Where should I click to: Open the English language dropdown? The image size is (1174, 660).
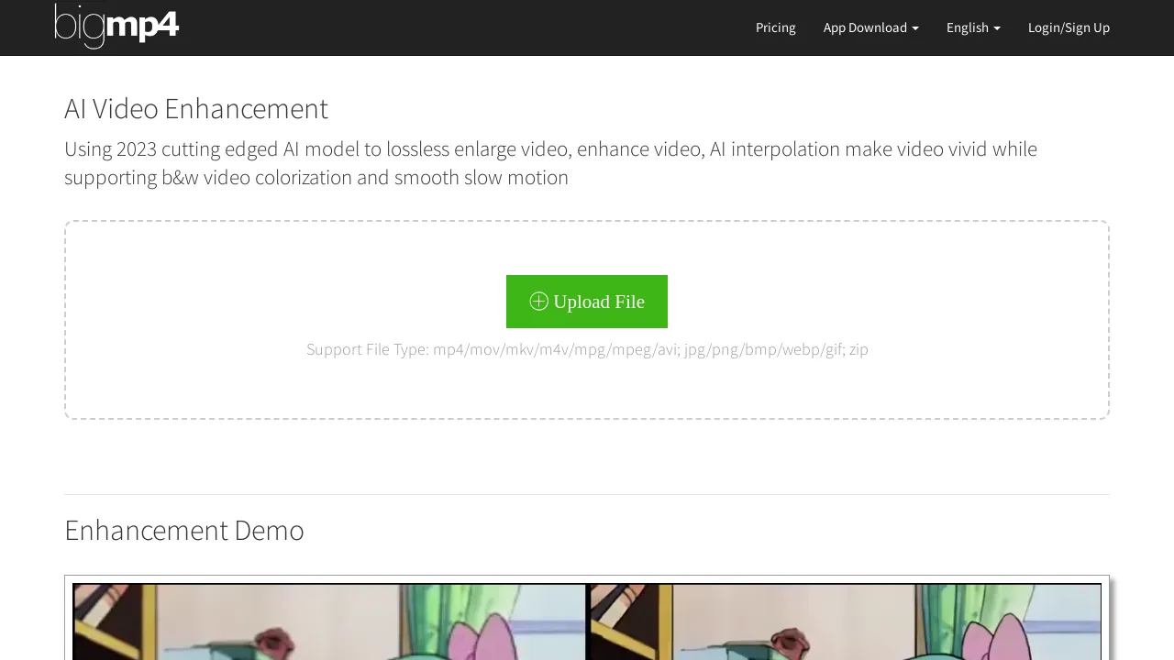tap(973, 27)
